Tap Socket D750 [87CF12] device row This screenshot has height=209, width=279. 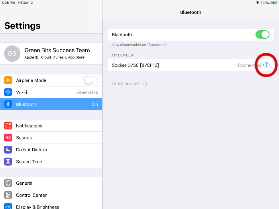191,65
